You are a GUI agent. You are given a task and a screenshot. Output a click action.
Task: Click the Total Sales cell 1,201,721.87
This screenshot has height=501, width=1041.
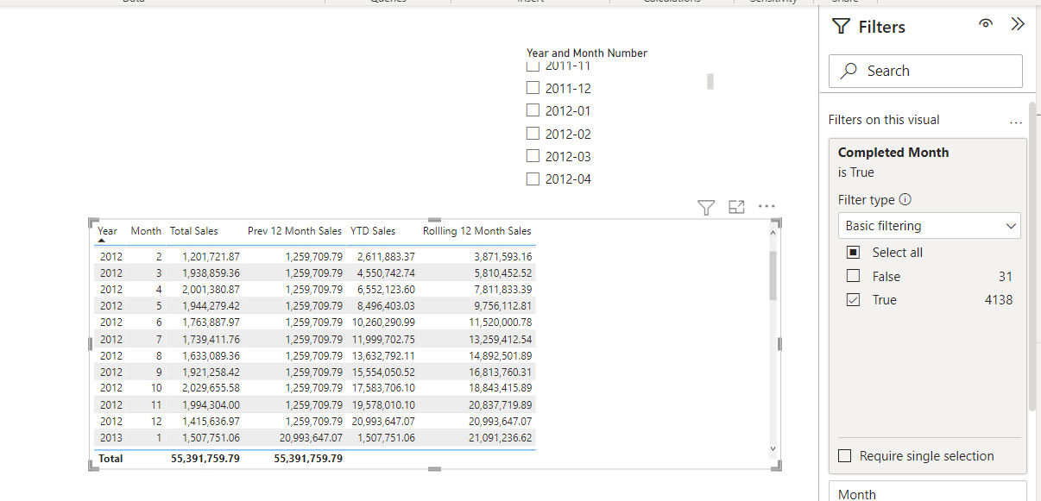click(x=211, y=257)
